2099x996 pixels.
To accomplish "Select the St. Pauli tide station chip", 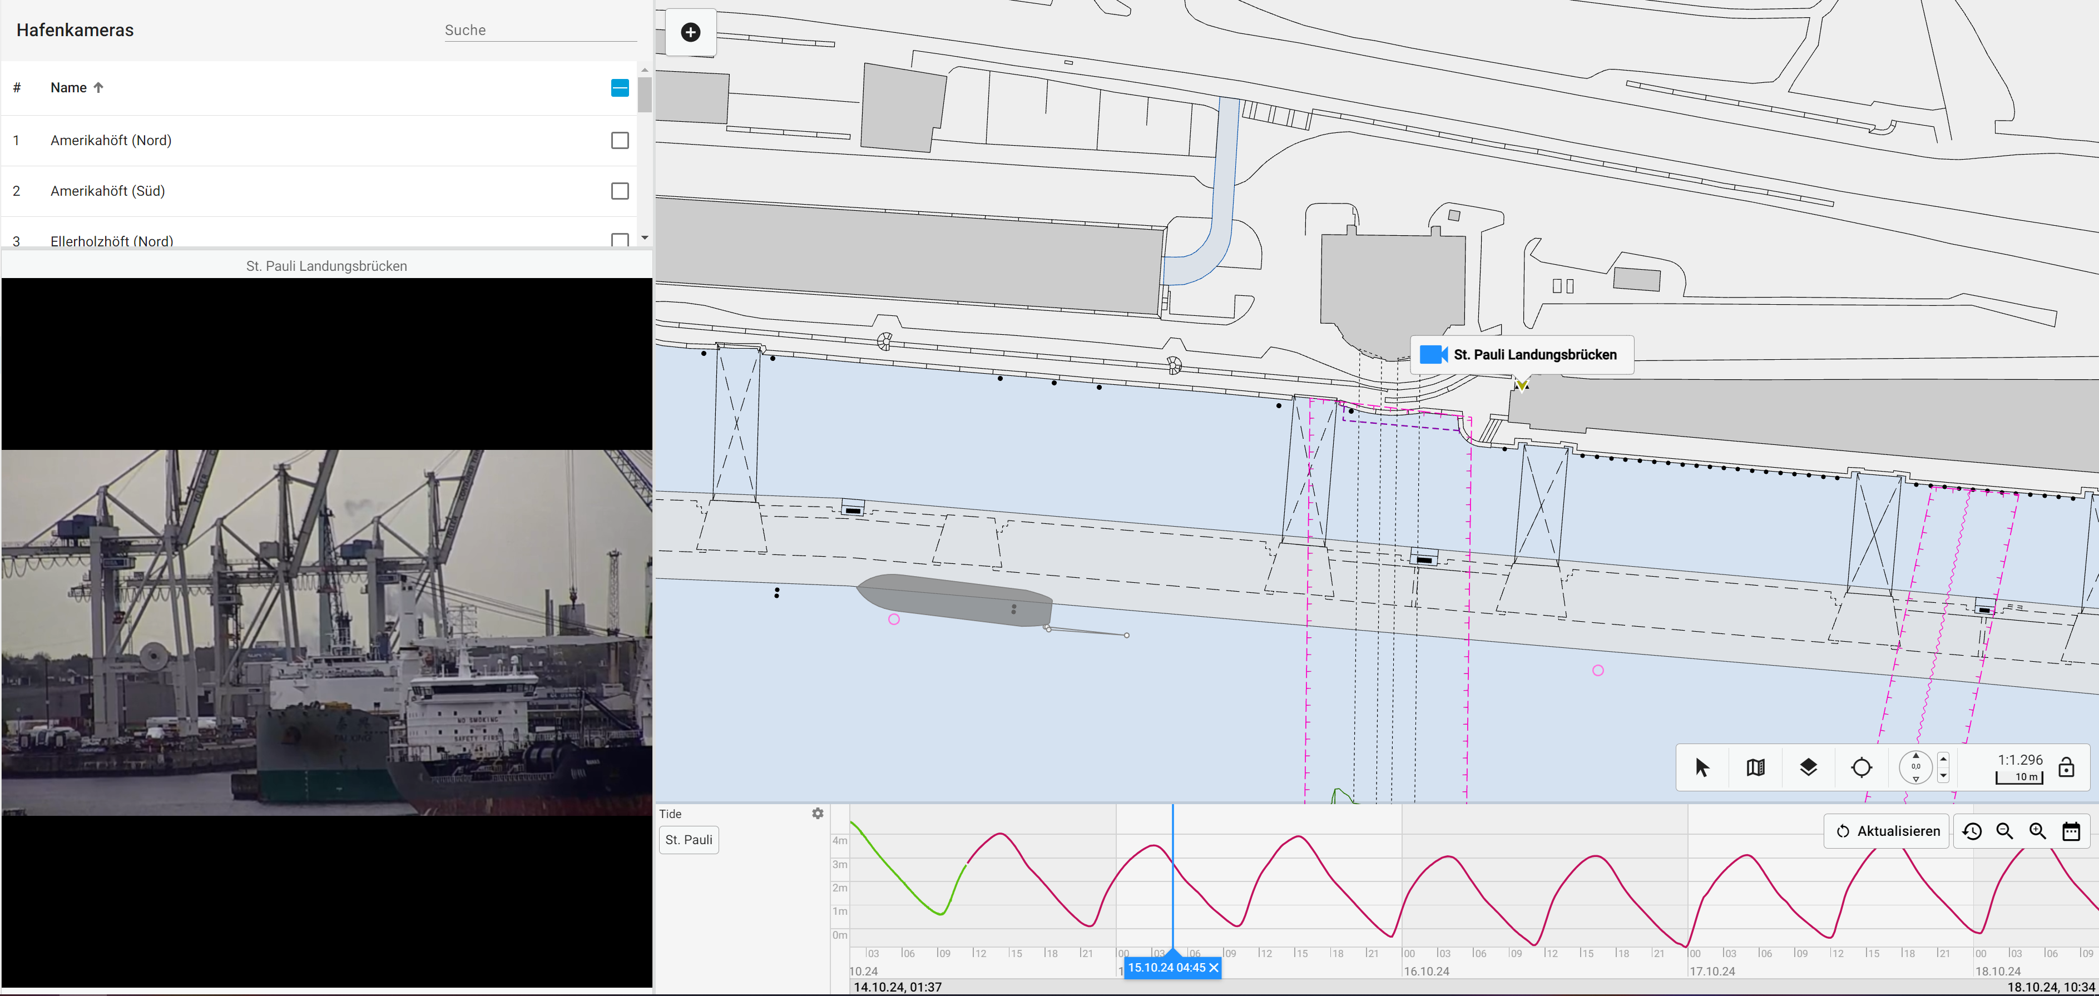I will tap(689, 840).
